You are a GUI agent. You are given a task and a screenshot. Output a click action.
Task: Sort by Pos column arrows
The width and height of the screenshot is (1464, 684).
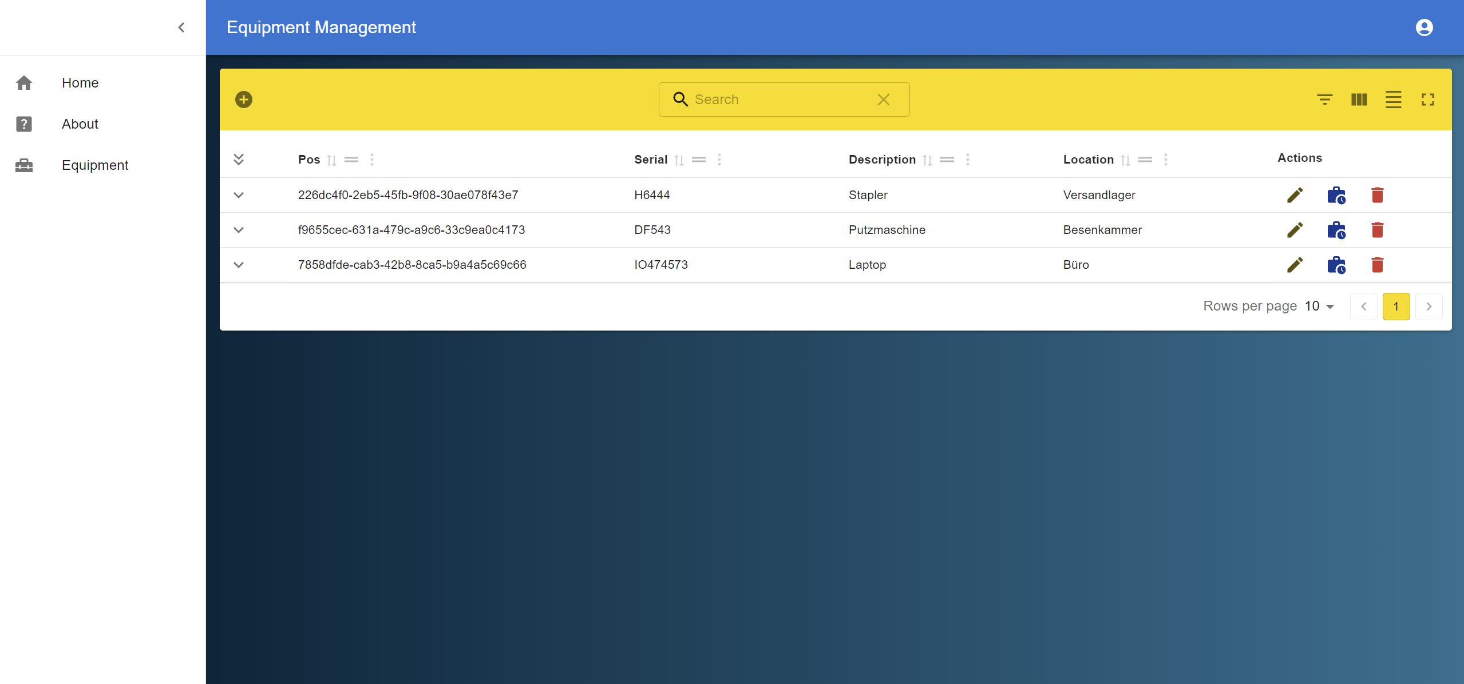click(x=331, y=160)
